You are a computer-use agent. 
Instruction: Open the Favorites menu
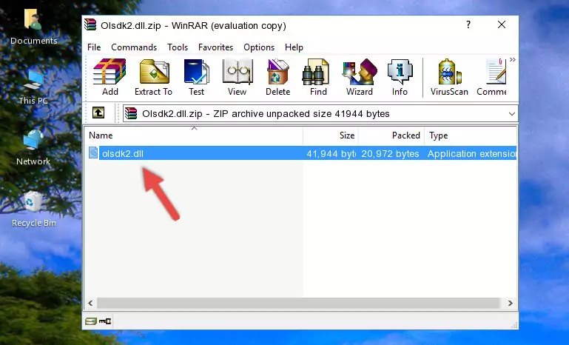point(215,47)
